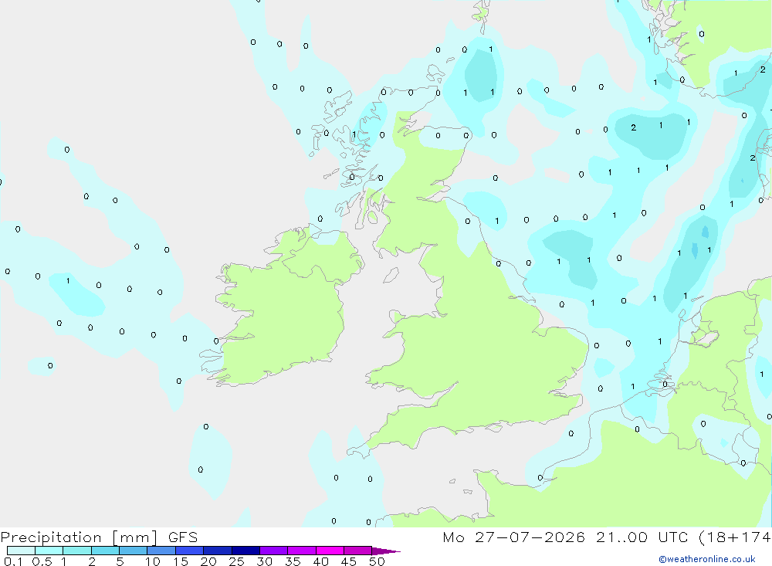Click the "[mm]" unit label
This screenshot has height=566, width=772.
point(135,537)
